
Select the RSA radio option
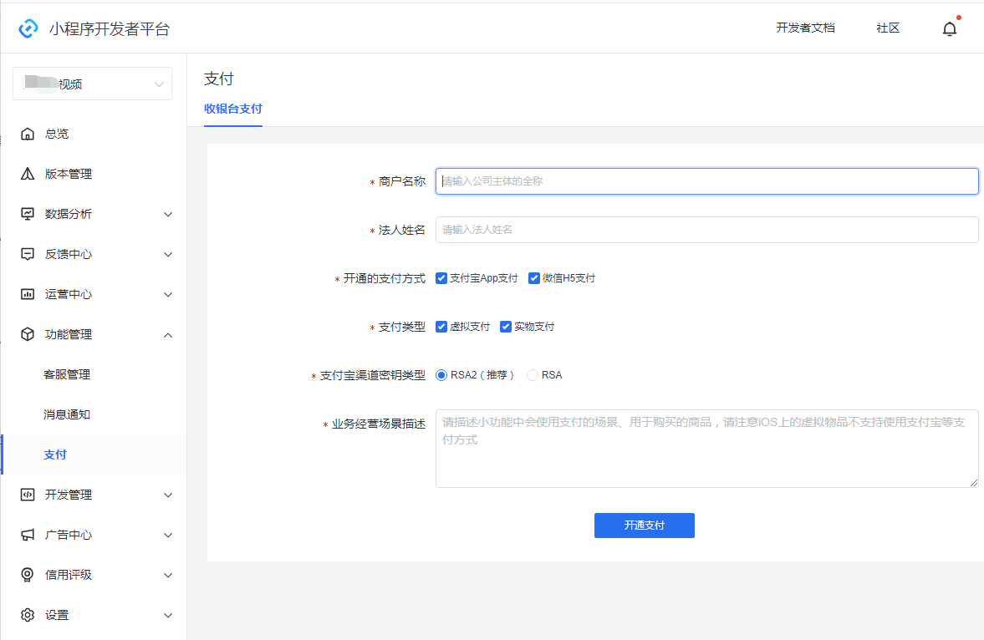coord(533,375)
